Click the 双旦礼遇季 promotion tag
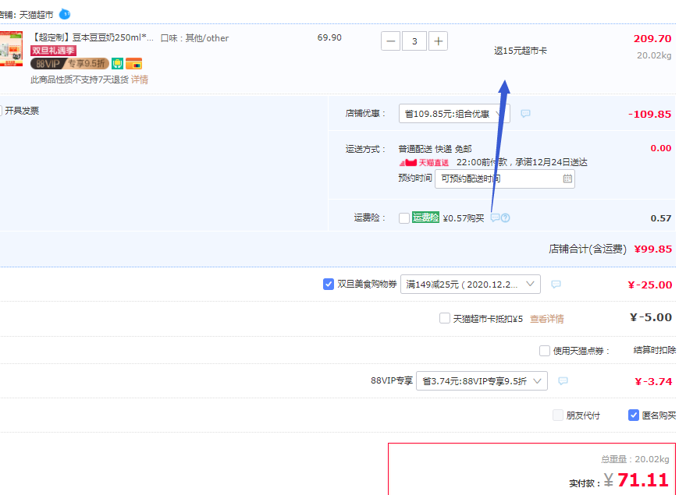Viewport: 686px width, 495px height. click(x=53, y=51)
